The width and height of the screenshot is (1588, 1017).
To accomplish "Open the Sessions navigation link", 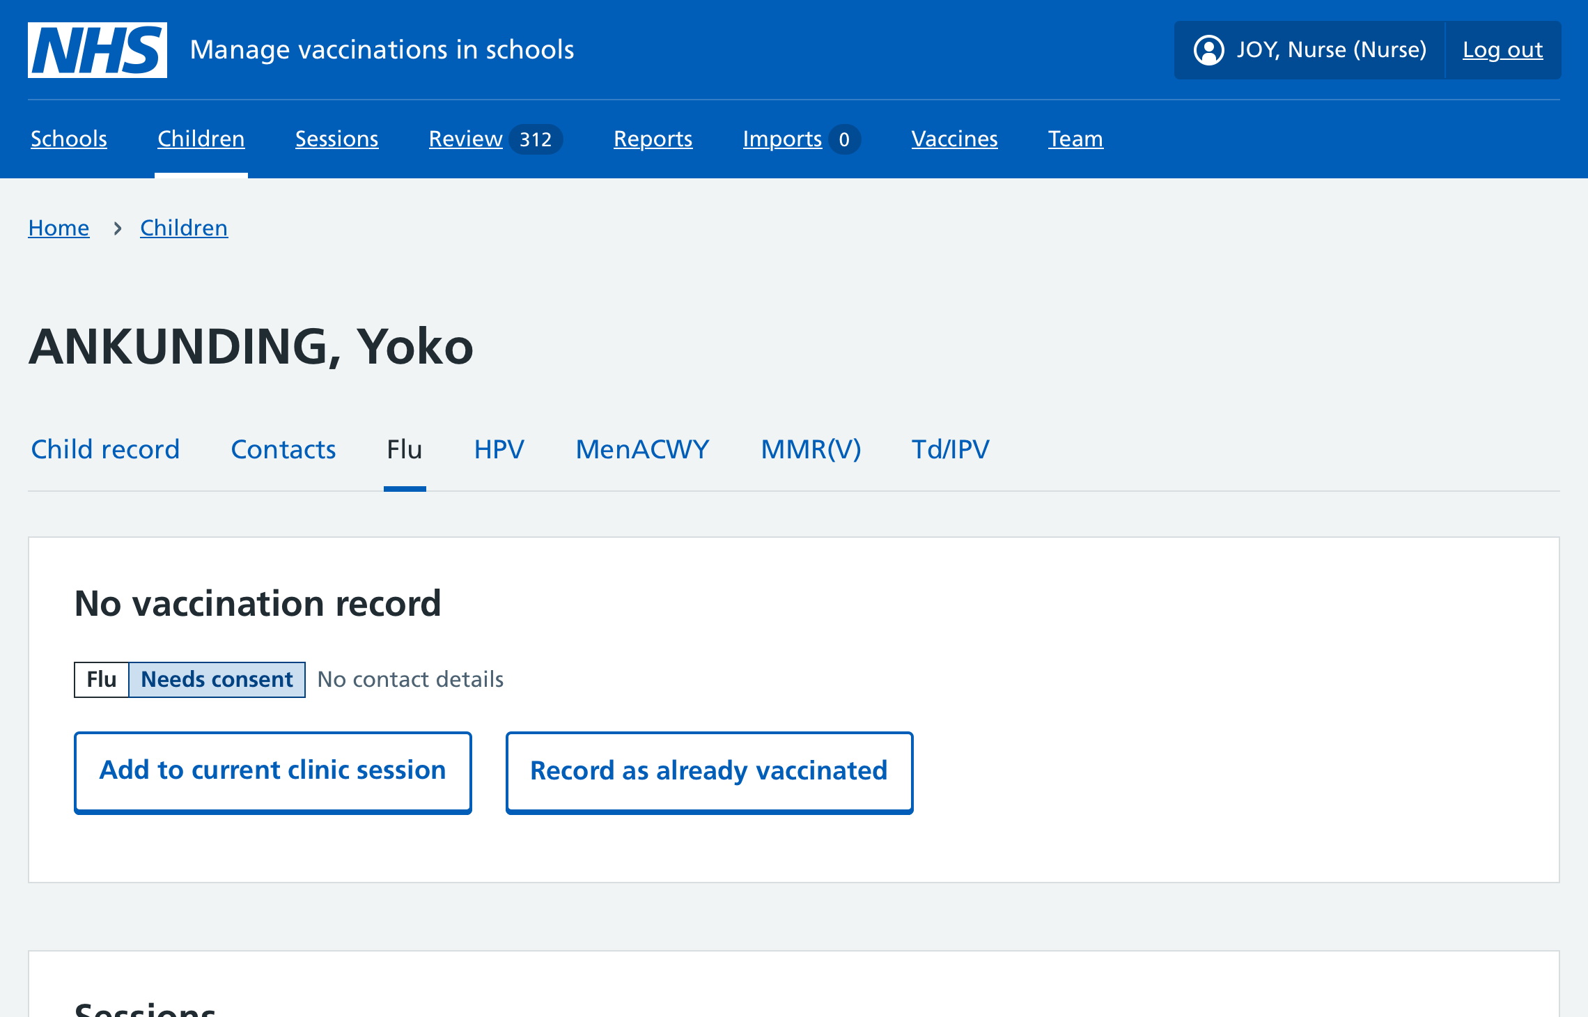I will (337, 139).
